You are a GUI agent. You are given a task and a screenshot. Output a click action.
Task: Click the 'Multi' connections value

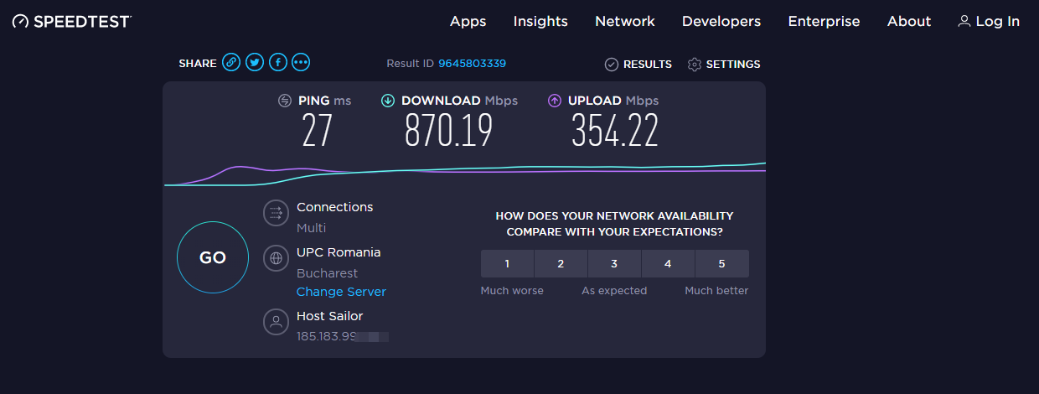(x=311, y=228)
